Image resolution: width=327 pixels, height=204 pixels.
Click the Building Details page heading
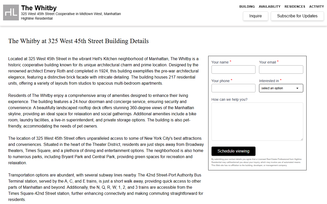click(x=78, y=41)
